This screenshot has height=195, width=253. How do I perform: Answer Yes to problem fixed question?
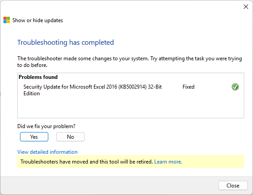pyautogui.click(x=34, y=137)
